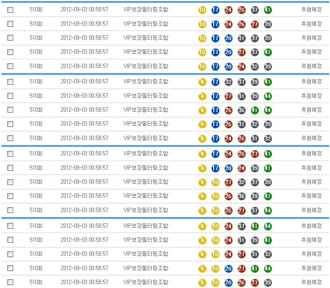Screen dimensions: 330x288
Task: Click yellow ball 10 in the first row
Action: (x=202, y=10)
